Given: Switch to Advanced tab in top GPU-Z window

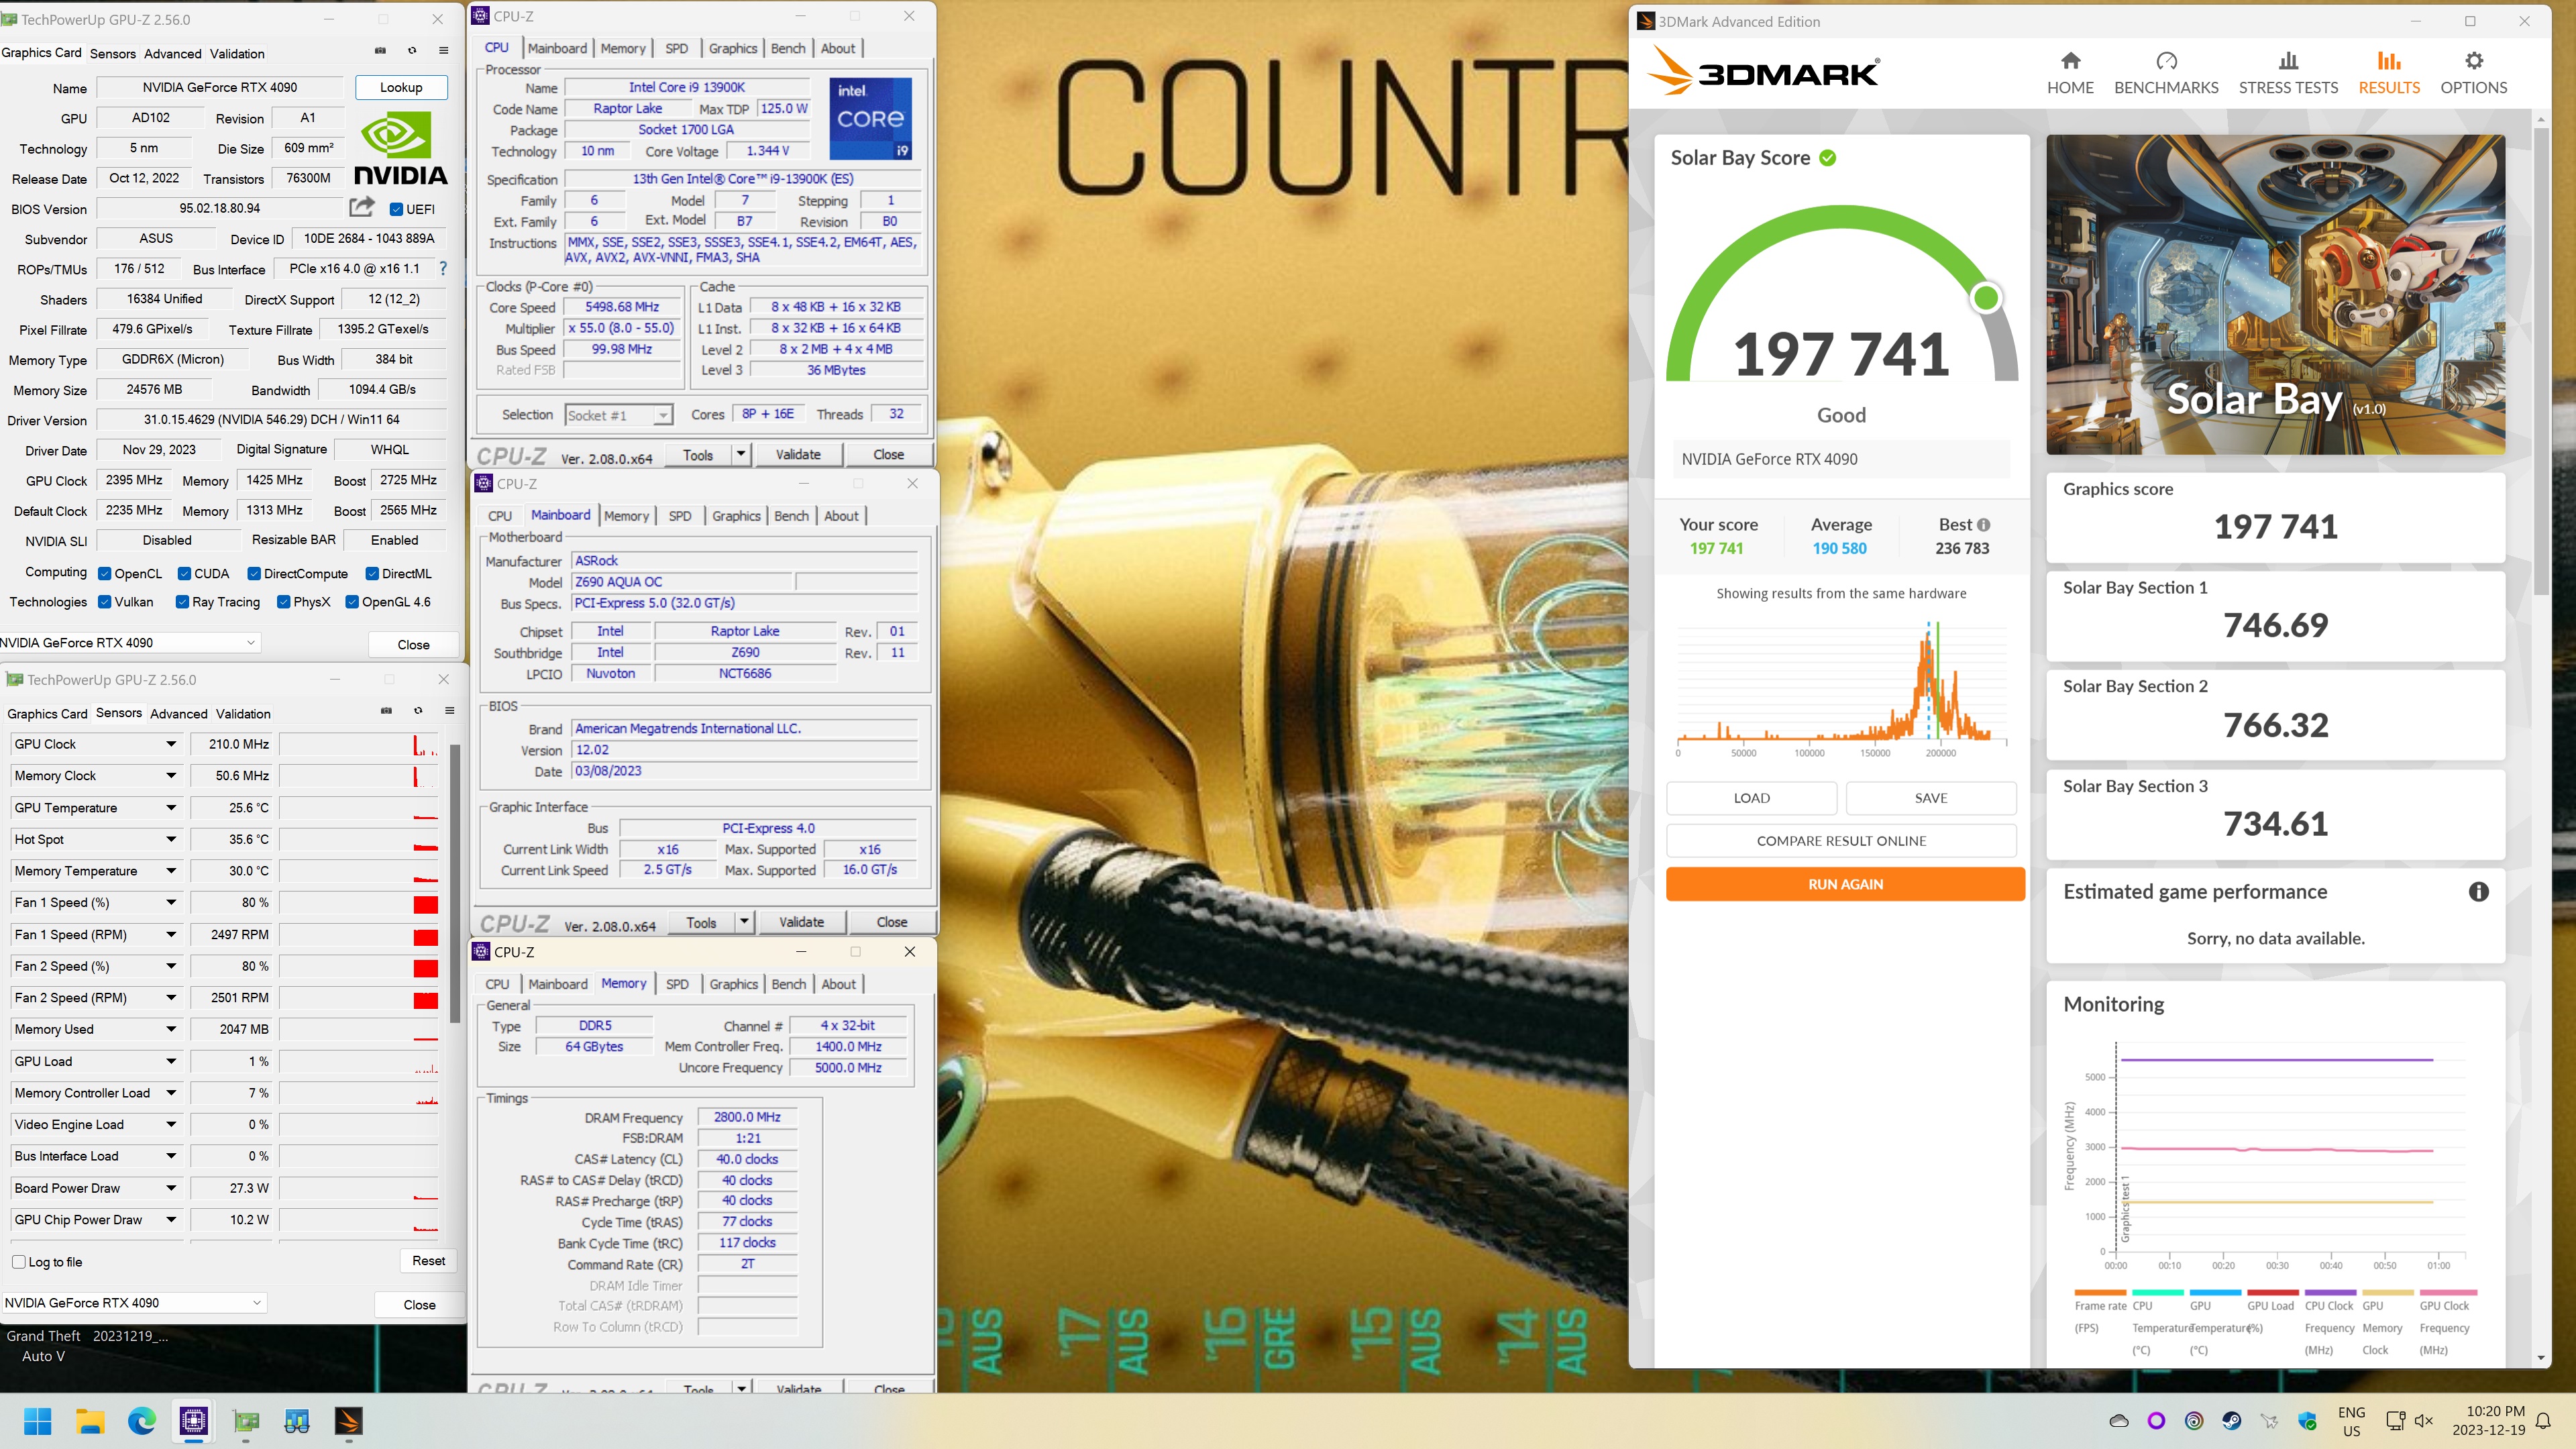Looking at the screenshot, I should [x=173, y=54].
